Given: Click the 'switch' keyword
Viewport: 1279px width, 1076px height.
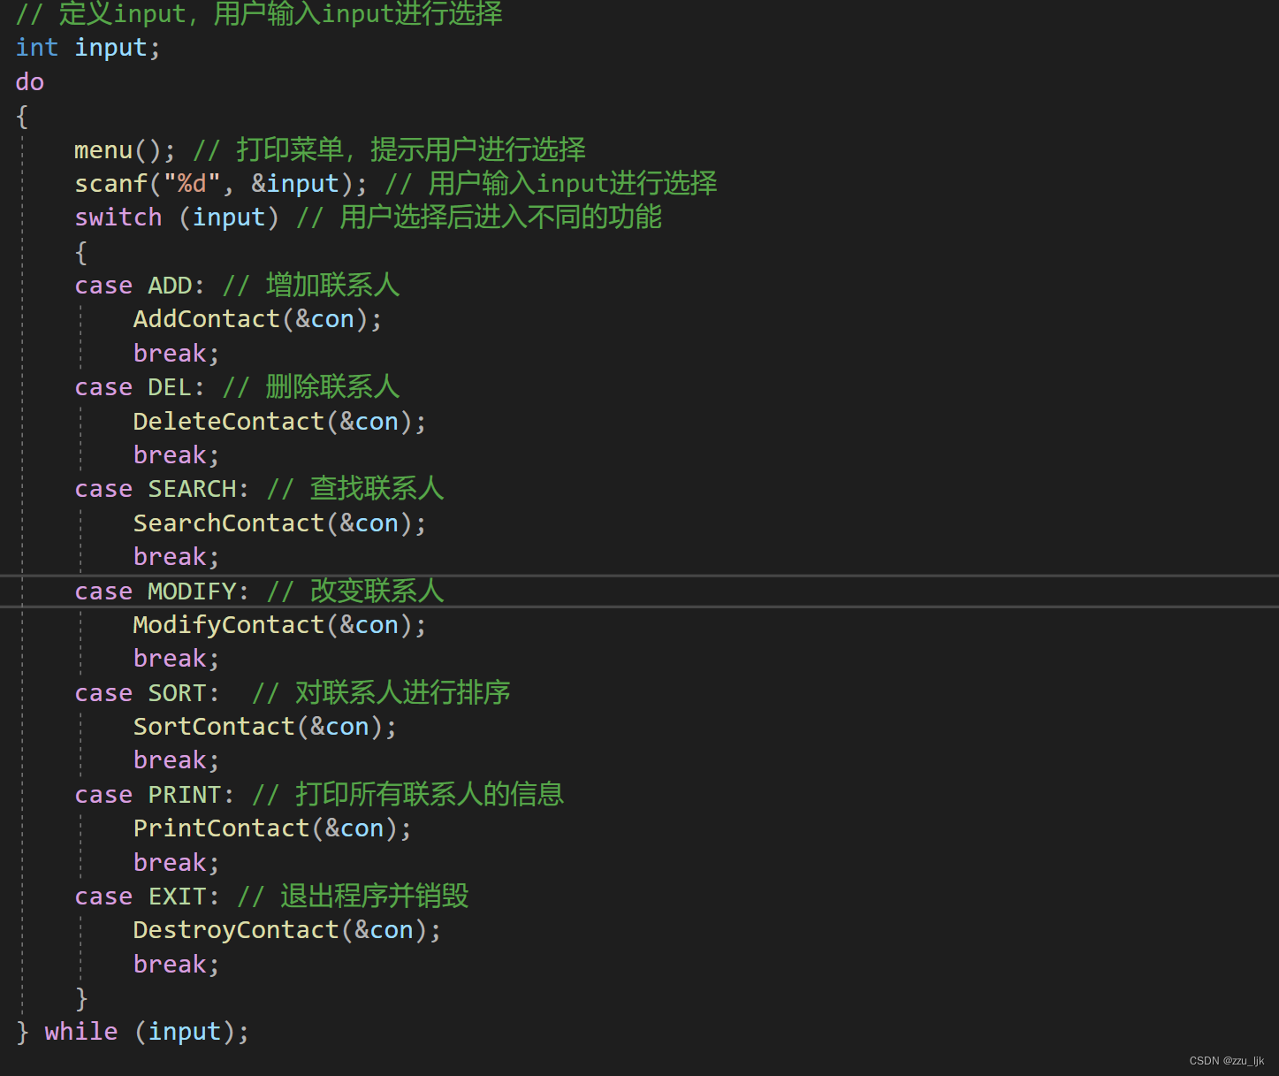Looking at the screenshot, I should 118,217.
